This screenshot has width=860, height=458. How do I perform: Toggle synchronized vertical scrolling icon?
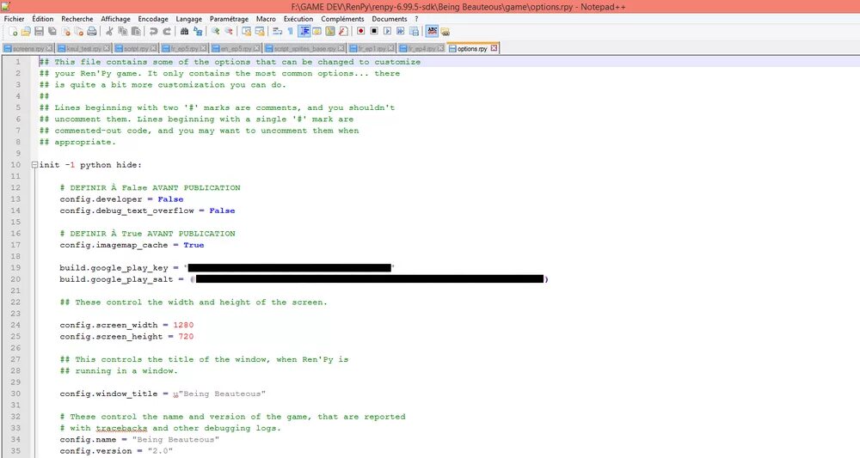[x=246, y=31]
